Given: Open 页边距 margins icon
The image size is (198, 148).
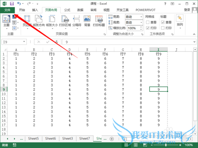Looking at the screenshot, I should tap(27, 18).
